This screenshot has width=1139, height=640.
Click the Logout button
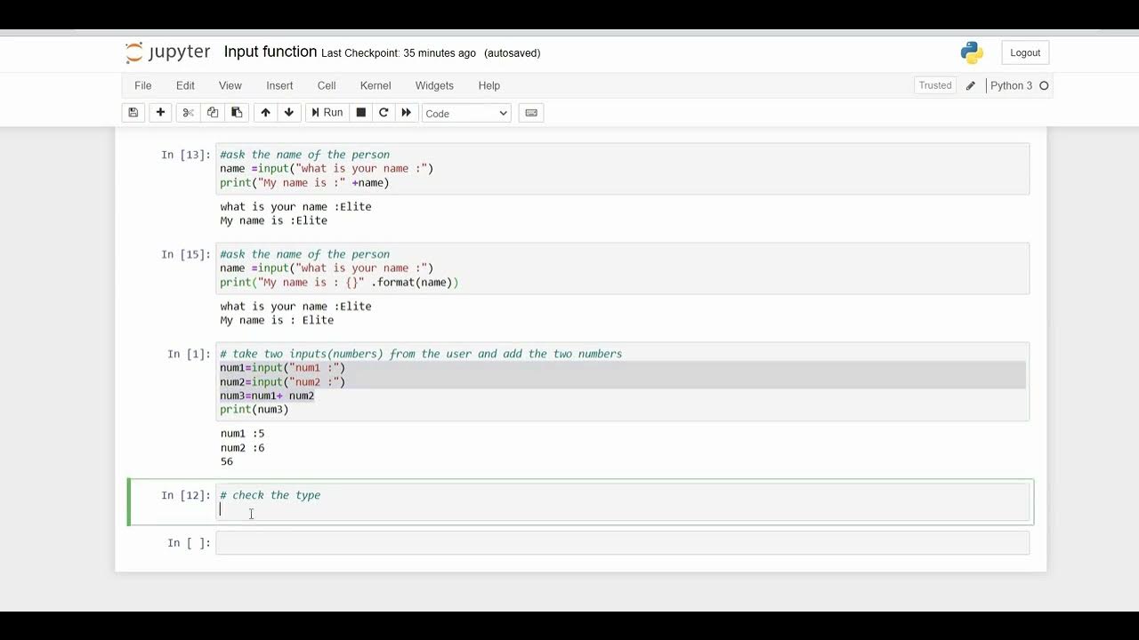click(1025, 52)
